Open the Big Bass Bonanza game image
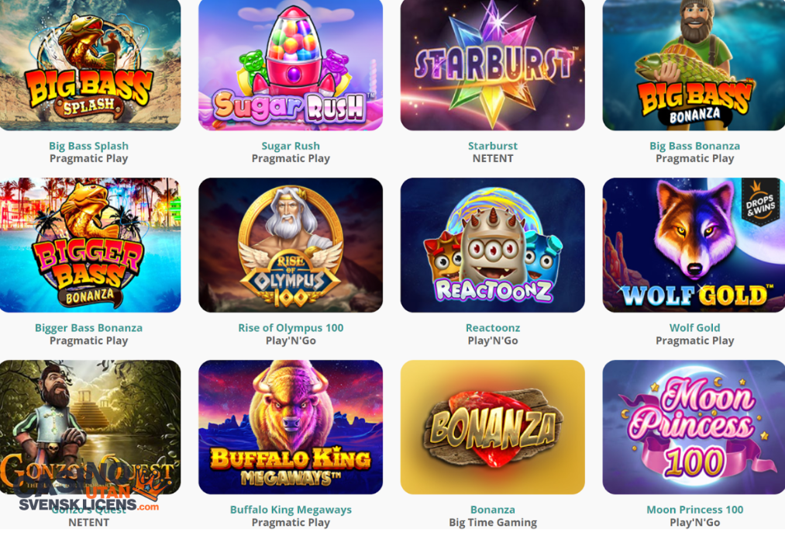The width and height of the screenshot is (785, 536). [x=694, y=65]
